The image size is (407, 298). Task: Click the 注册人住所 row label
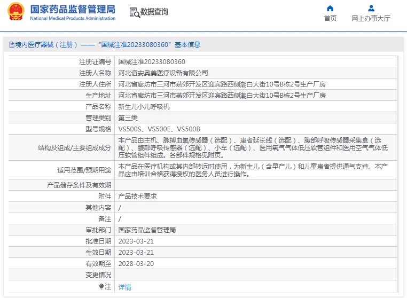point(95,84)
